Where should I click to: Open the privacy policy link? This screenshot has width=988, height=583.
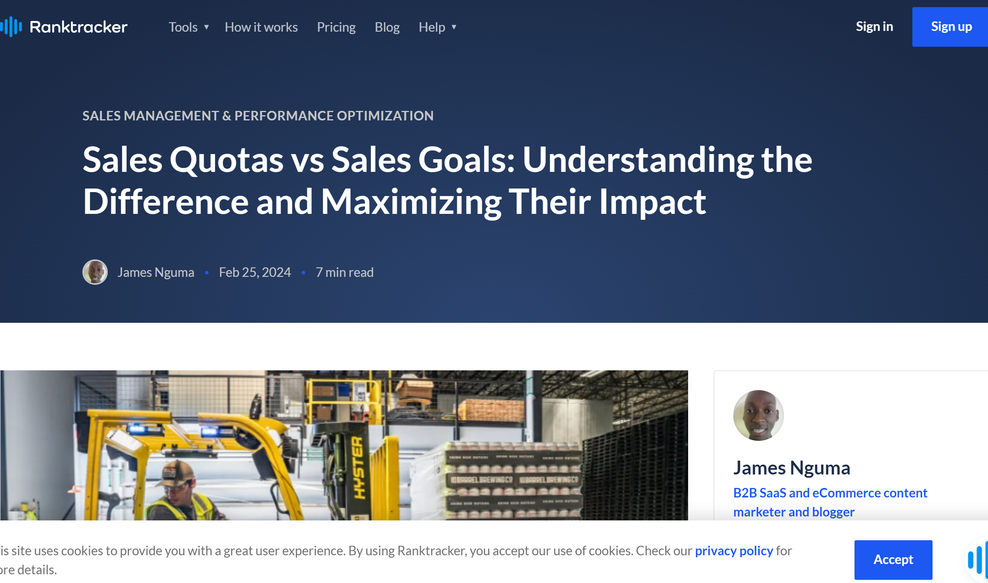(734, 551)
